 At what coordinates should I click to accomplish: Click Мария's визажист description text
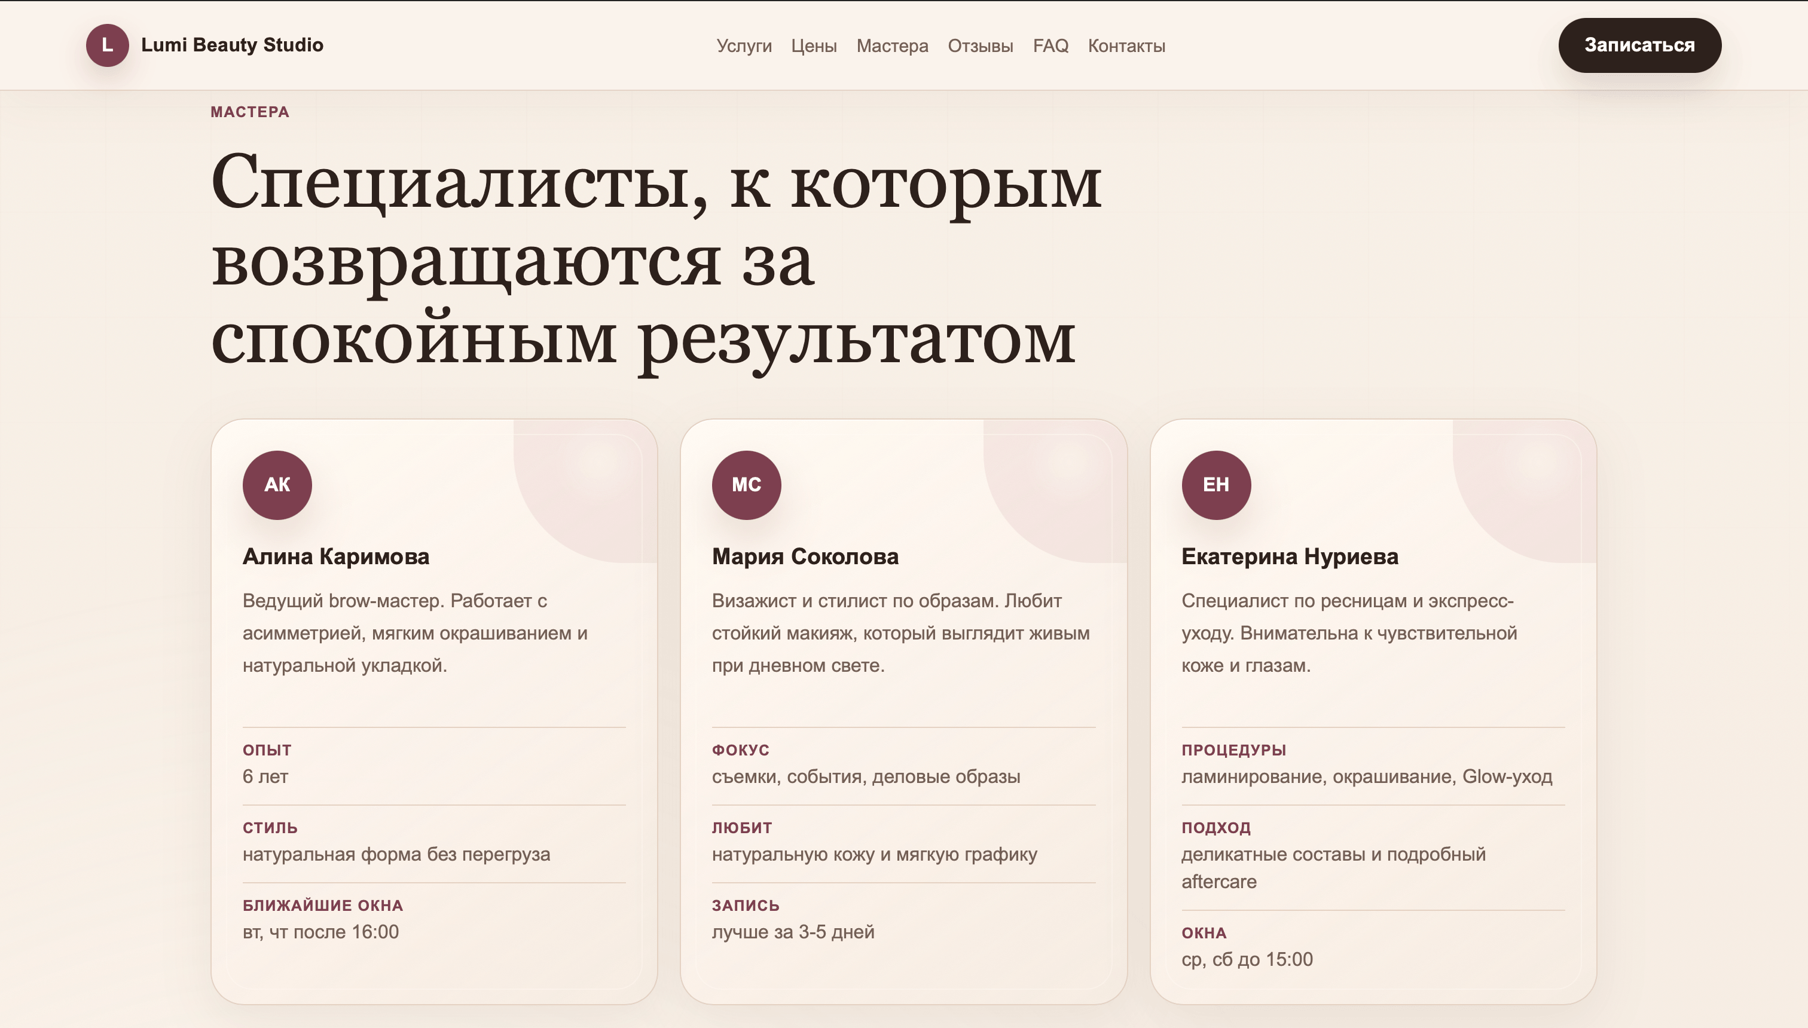point(900,632)
